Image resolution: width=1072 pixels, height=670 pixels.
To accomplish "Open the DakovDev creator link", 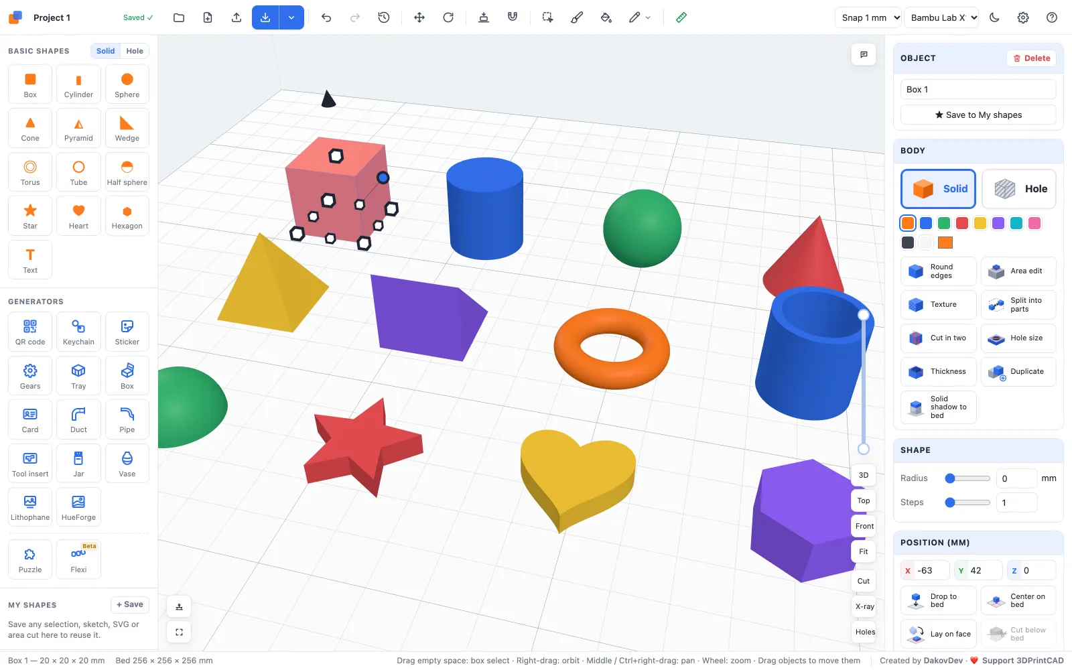I will [943, 661].
